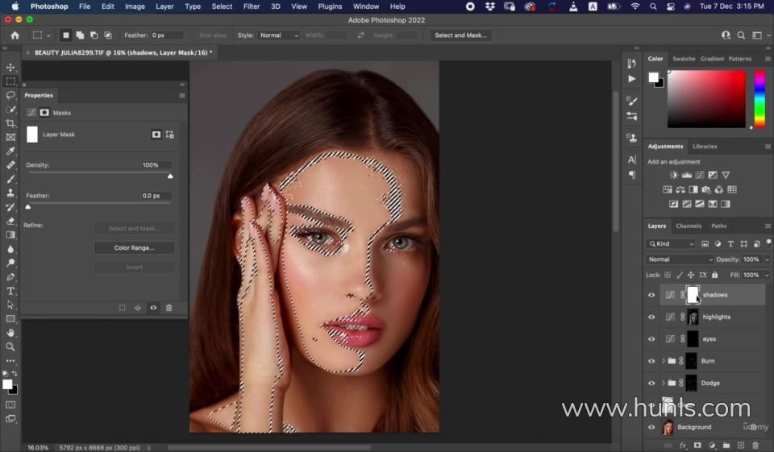Hide the shadows layer
The image size is (774, 452).
[651, 295]
